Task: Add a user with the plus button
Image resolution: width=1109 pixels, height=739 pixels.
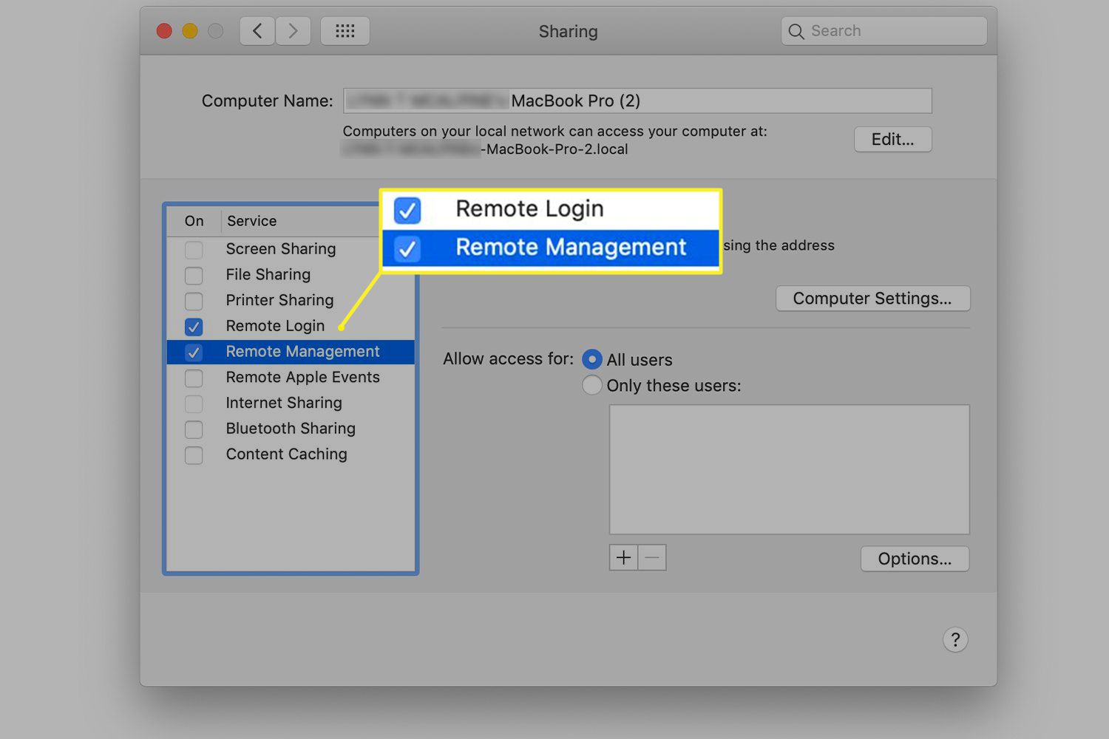Action: 623,557
